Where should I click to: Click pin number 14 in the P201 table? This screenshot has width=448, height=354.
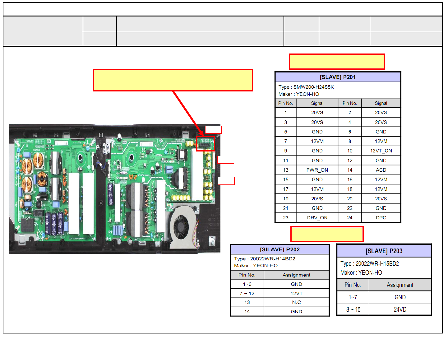click(350, 170)
